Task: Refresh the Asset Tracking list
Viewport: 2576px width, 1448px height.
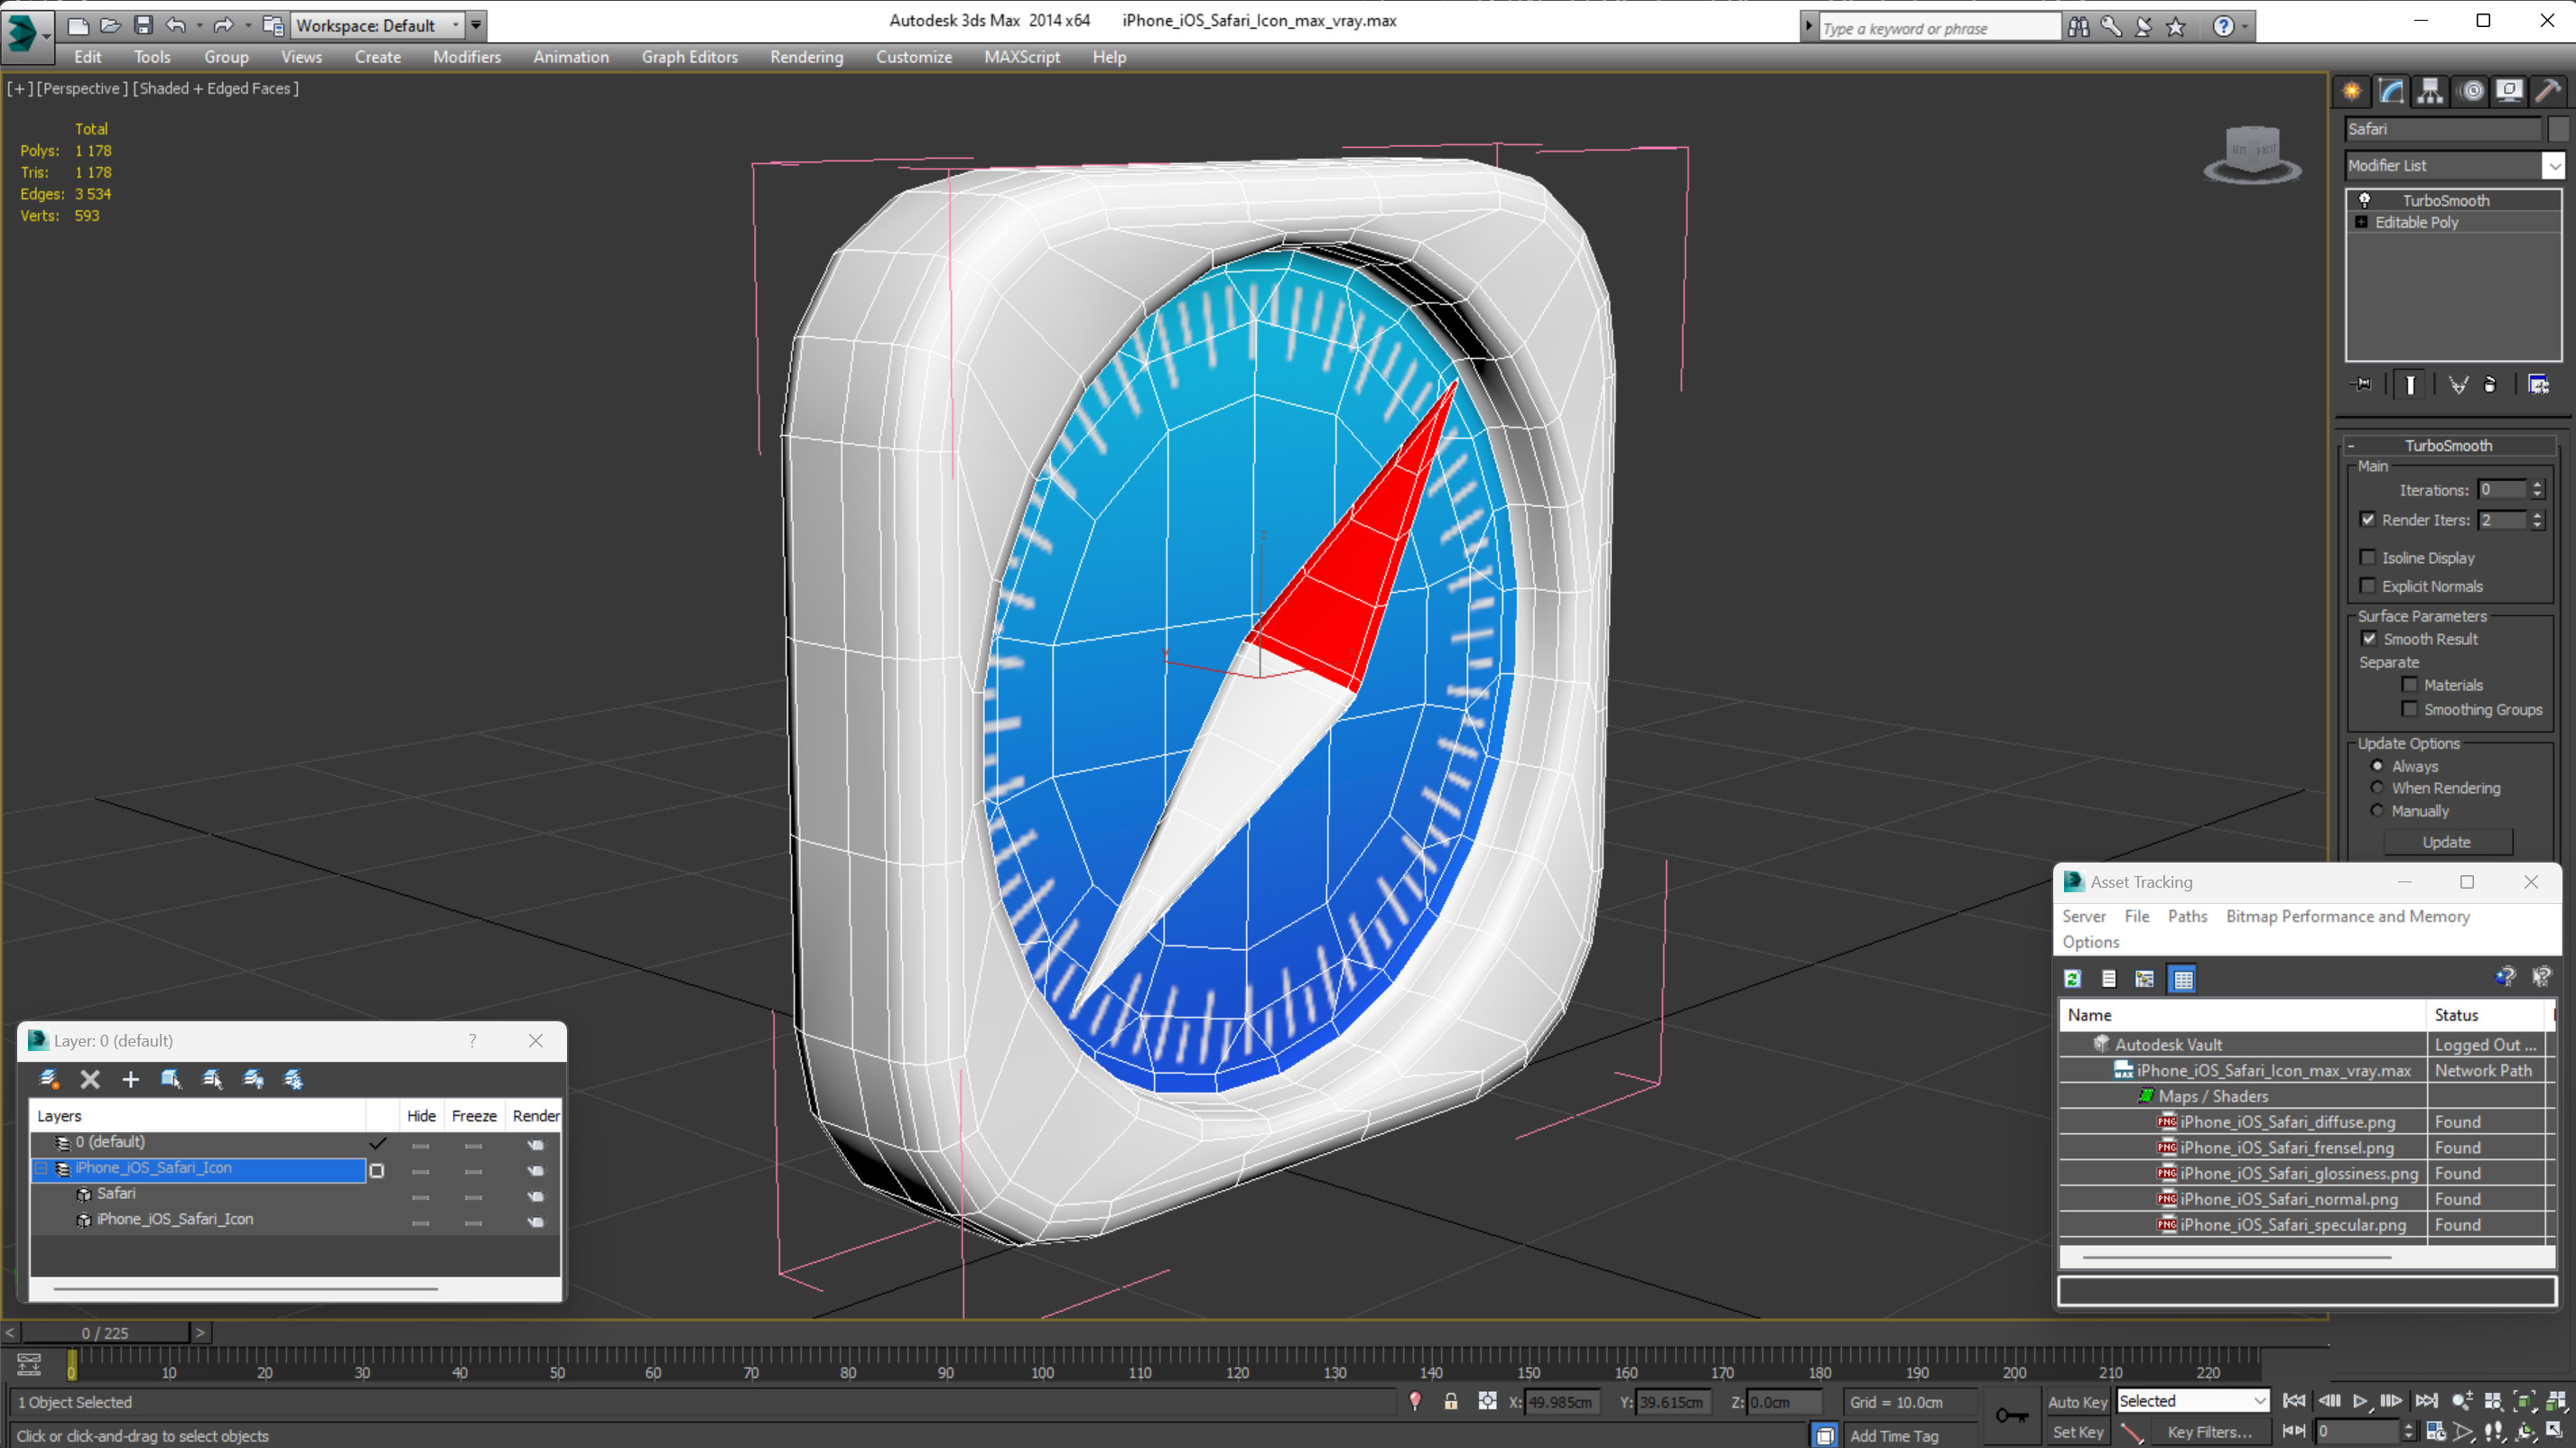Action: tap(2073, 980)
